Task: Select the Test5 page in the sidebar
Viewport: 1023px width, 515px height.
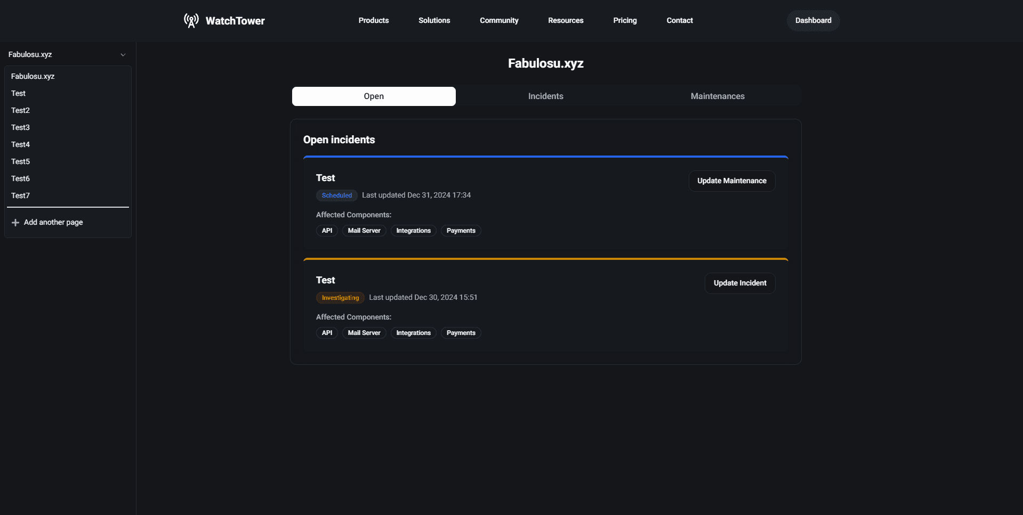Action: point(21,161)
